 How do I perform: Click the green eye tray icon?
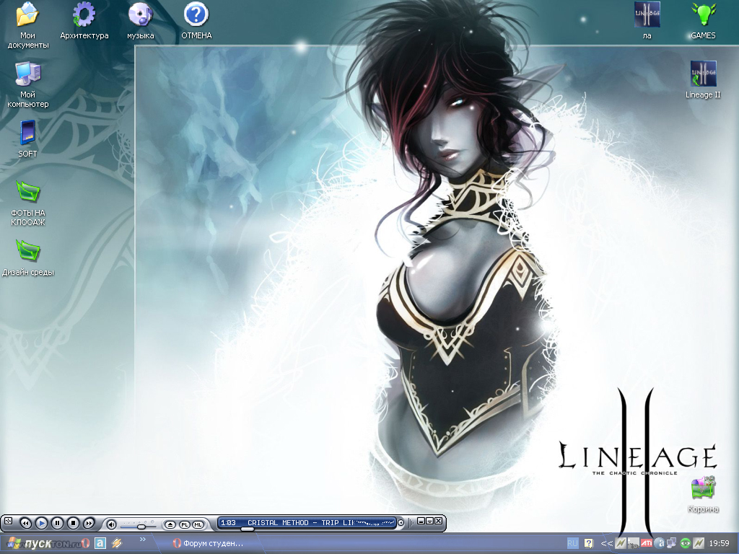tap(686, 543)
